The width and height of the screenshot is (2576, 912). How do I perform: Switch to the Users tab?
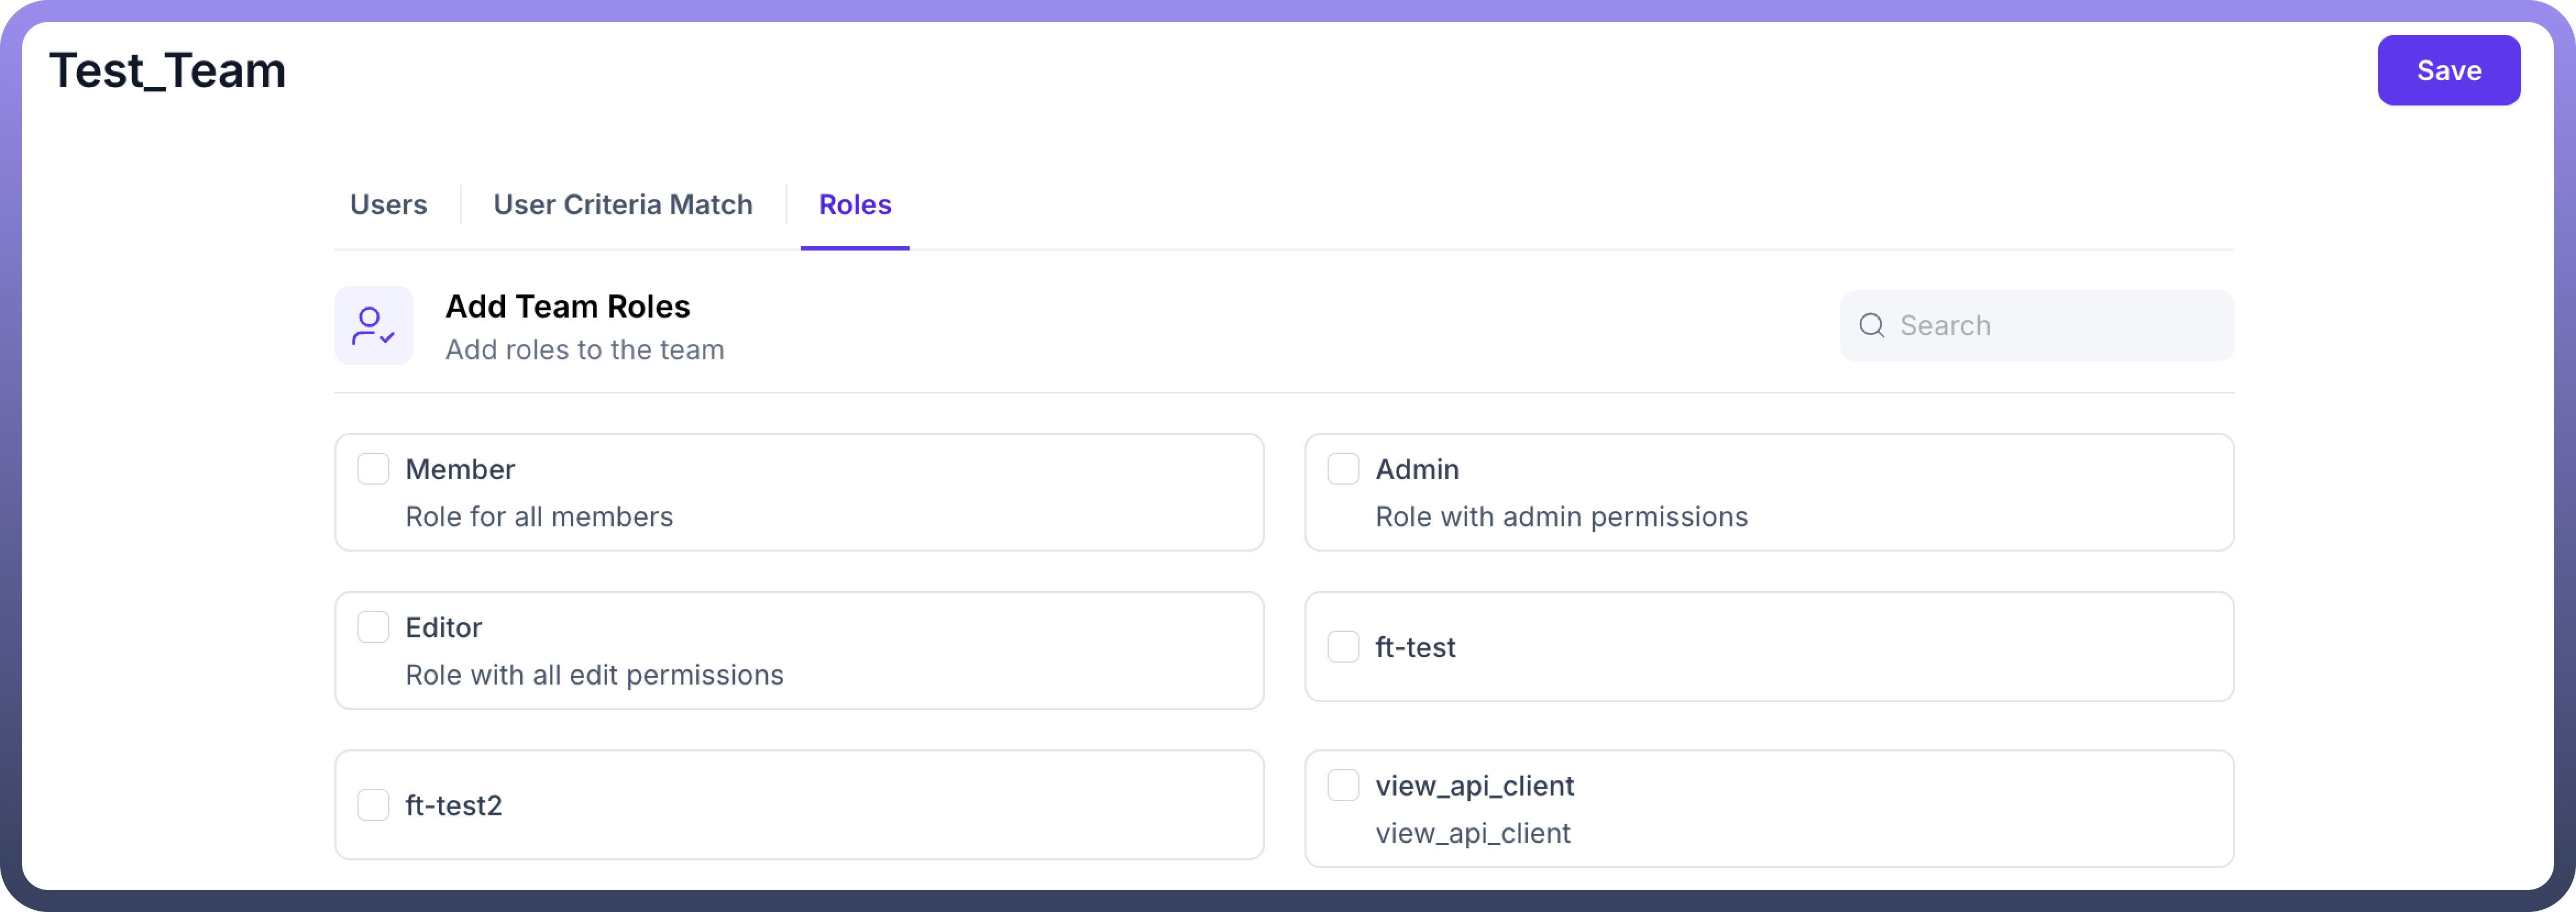[x=388, y=205]
